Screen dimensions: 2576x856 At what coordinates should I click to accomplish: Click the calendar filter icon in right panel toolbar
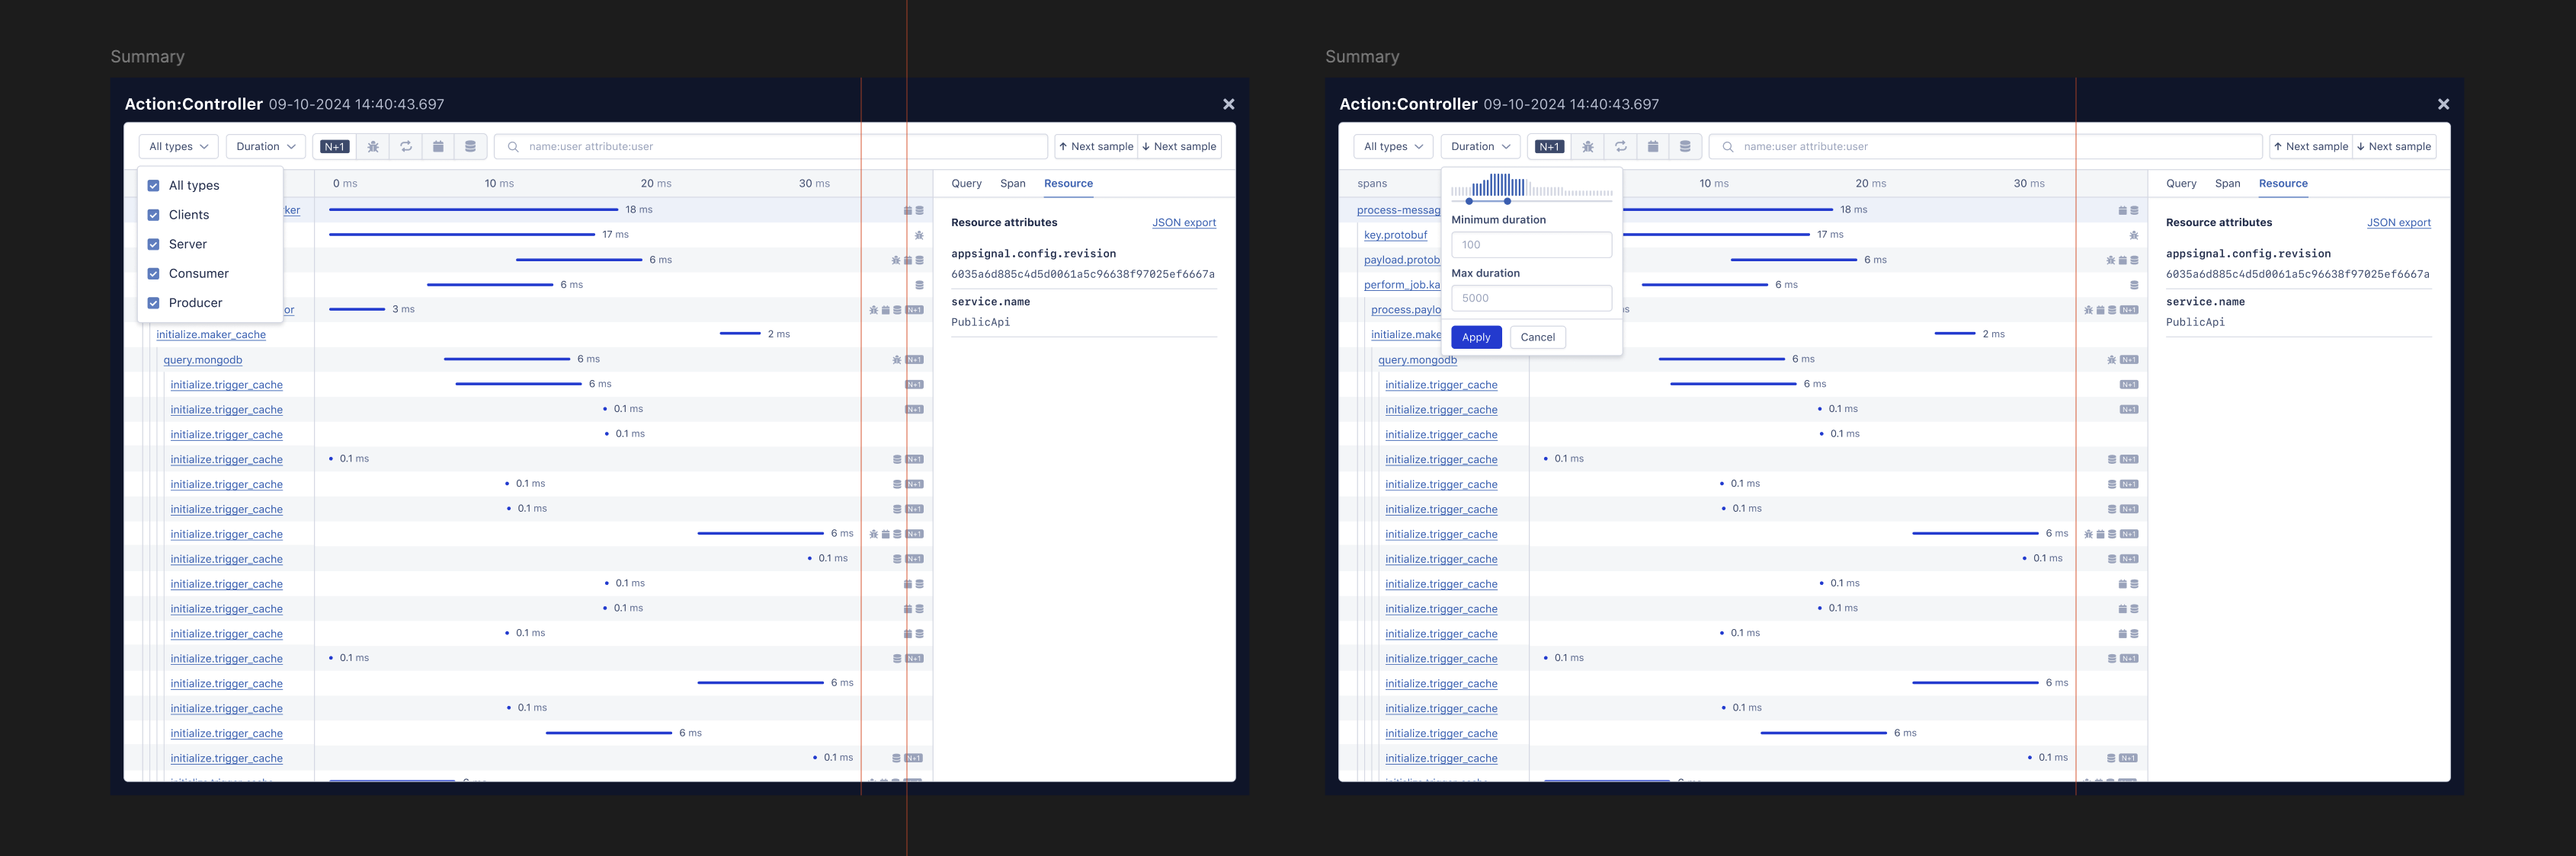click(1652, 147)
